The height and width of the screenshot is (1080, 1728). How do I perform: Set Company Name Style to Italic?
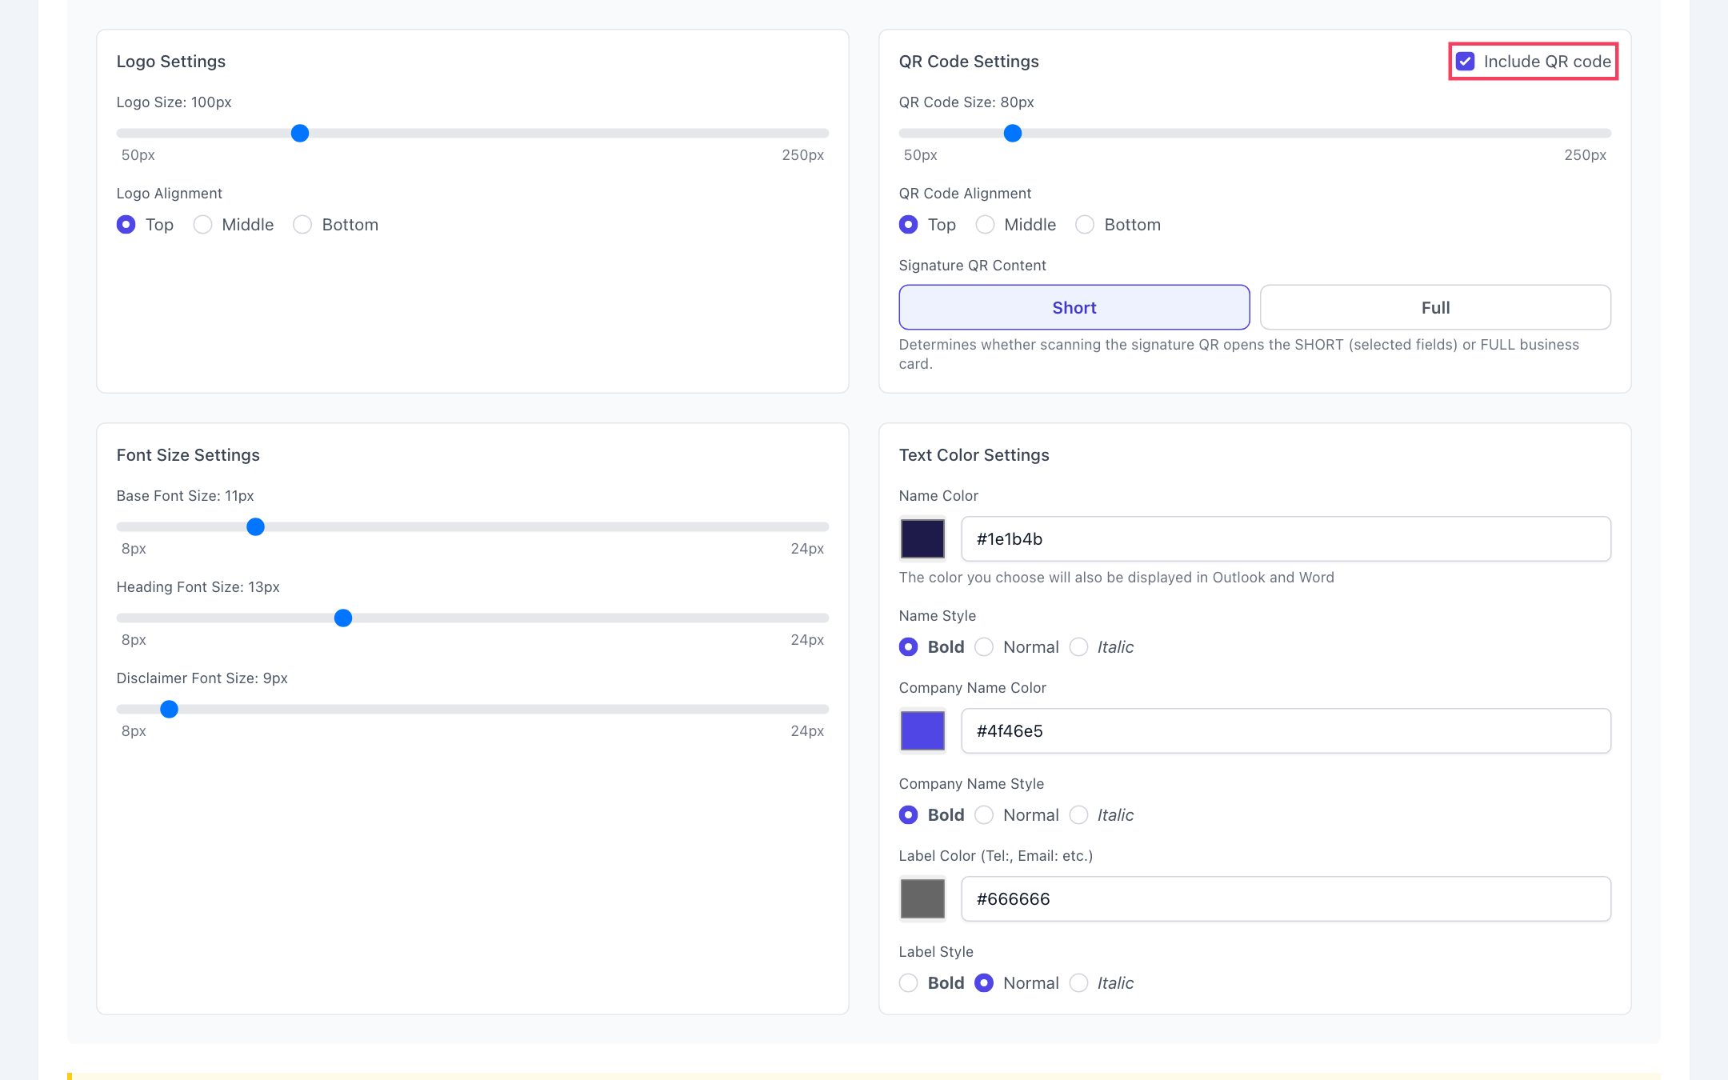tap(1078, 815)
